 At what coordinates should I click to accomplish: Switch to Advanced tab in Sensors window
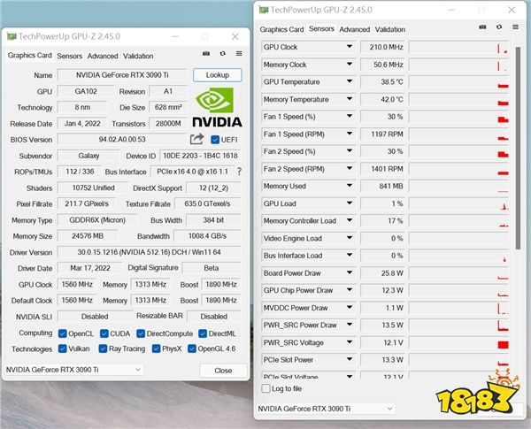coord(355,29)
